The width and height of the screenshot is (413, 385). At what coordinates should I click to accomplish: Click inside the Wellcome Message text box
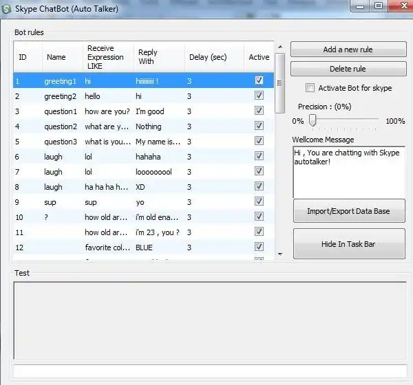(349, 173)
